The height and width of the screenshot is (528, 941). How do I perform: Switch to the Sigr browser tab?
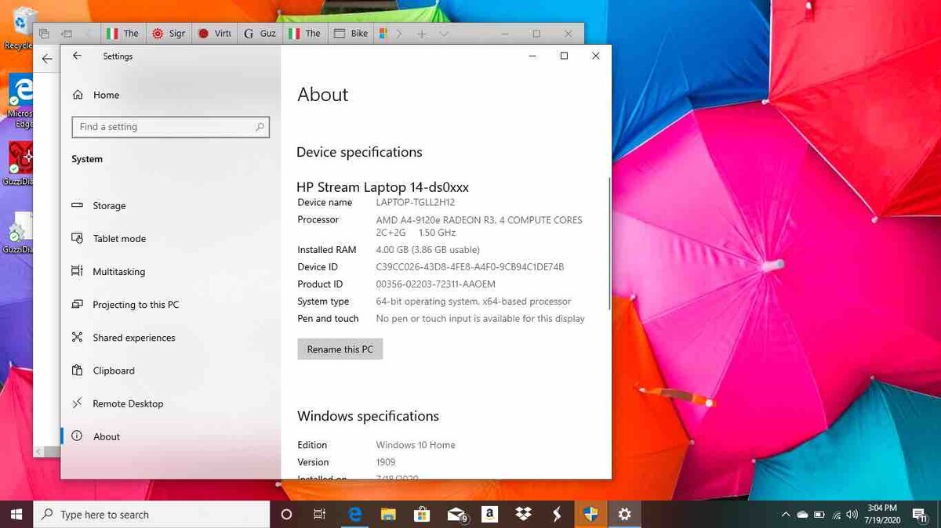[168, 34]
